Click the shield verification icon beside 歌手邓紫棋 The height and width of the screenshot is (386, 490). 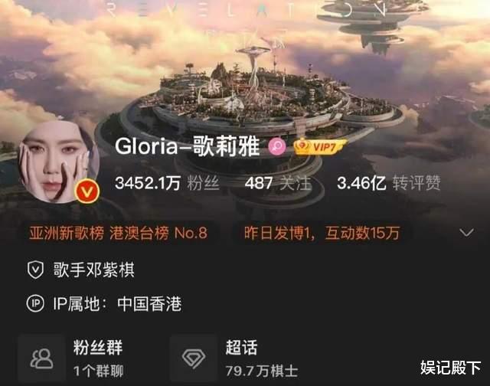coord(35,270)
